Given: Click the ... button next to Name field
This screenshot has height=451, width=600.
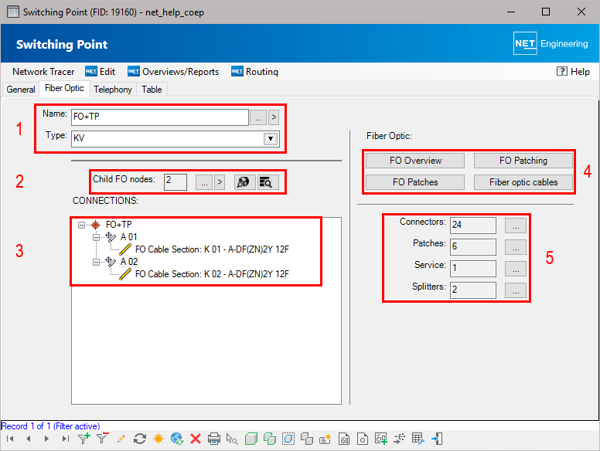Looking at the screenshot, I should [x=258, y=117].
